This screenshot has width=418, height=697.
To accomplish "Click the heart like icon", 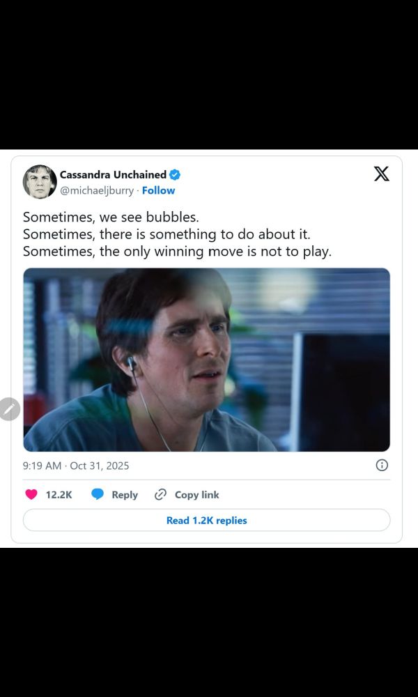I will [x=31, y=494].
